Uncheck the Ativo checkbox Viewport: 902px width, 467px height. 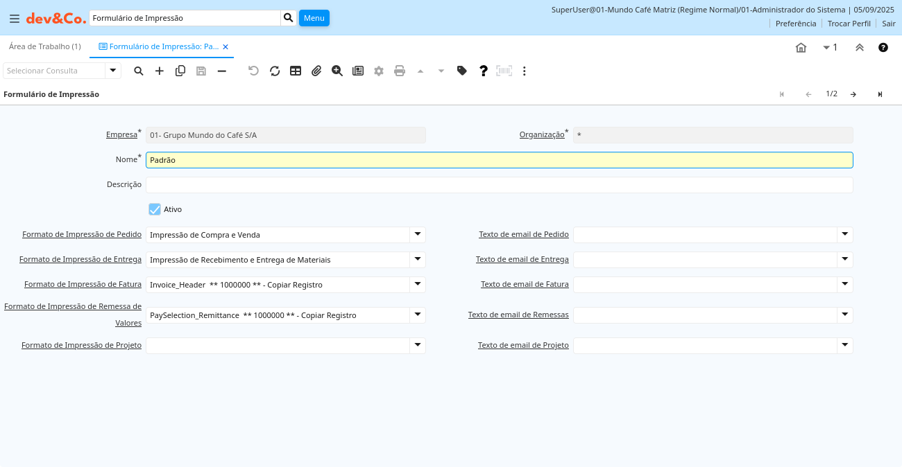(x=155, y=209)
